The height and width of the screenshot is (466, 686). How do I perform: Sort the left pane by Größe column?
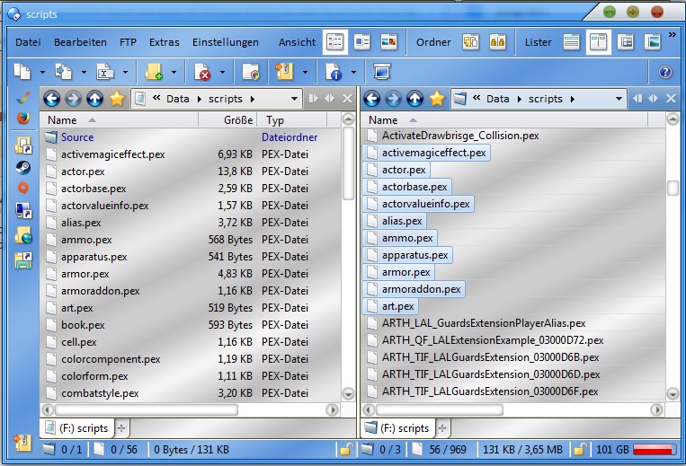point(237,119)
